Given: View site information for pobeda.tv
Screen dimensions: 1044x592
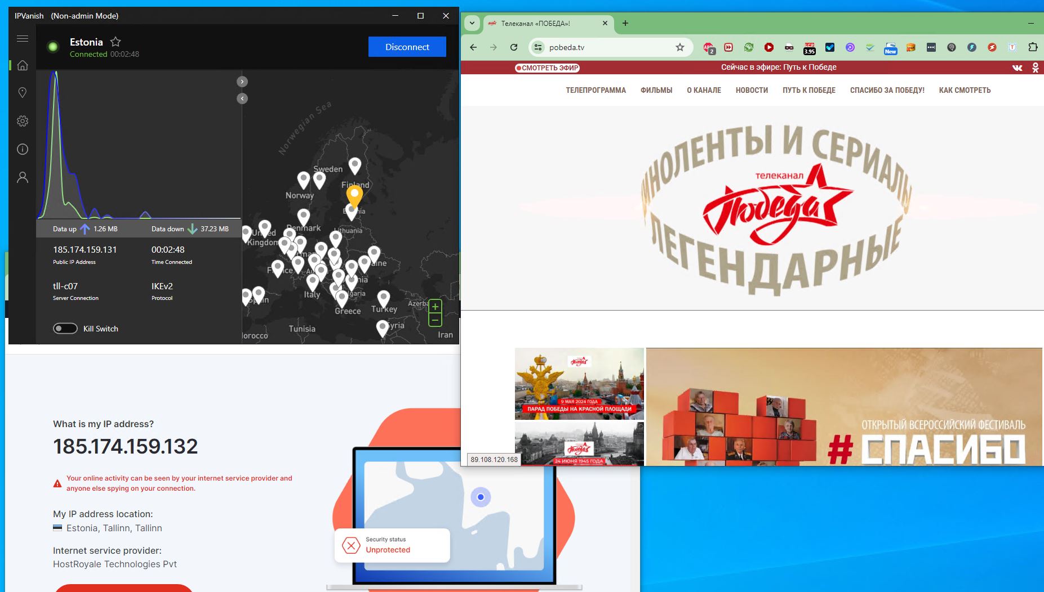Looking at the screenshot, I should 538,47.
